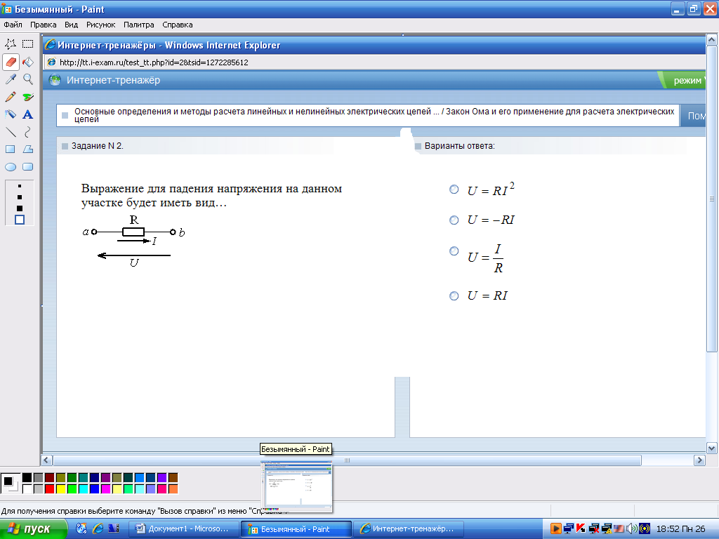Click the current foreground/background color indicator
The height and width of the screenshot is (539, 719).
[10, 483]
